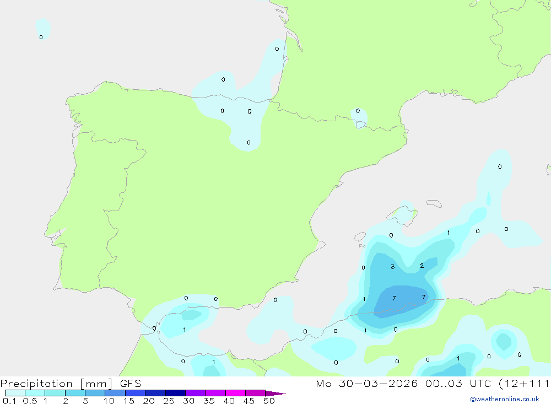Click the legend label '40'
This screenshot has height=404, width=551.
click(229, 401)
